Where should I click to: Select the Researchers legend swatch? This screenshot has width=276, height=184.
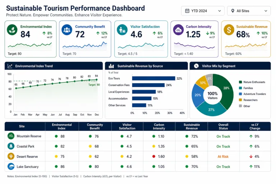coord(240,100)
